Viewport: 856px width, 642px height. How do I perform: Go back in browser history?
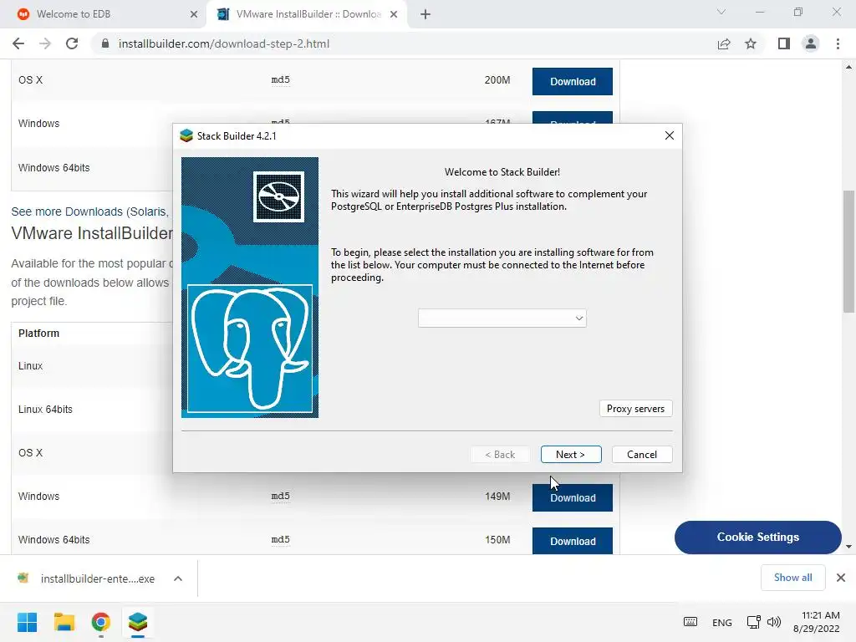[18, 43]
